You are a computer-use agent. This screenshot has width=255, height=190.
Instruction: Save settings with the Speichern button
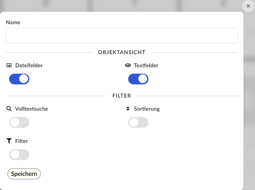coord(24,174)
